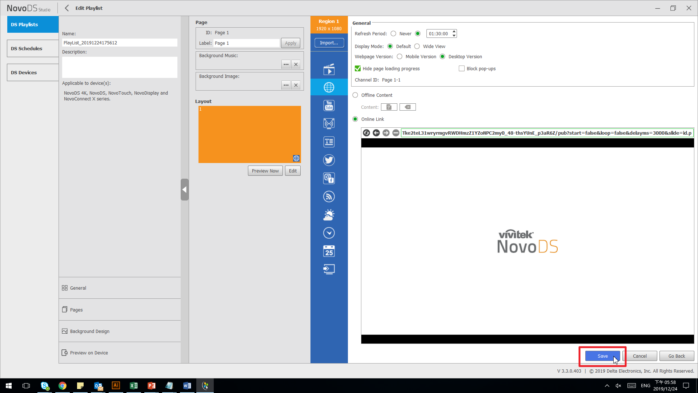This screenshot has width=698, height=393.
Task: Open the Windows Start menu
Action: 9,386
